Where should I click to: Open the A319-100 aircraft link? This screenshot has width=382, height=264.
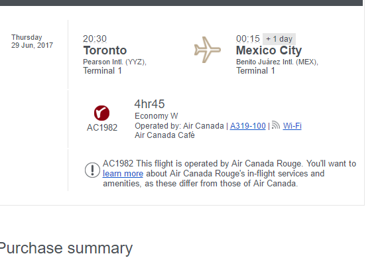click(x=248, y=126)
